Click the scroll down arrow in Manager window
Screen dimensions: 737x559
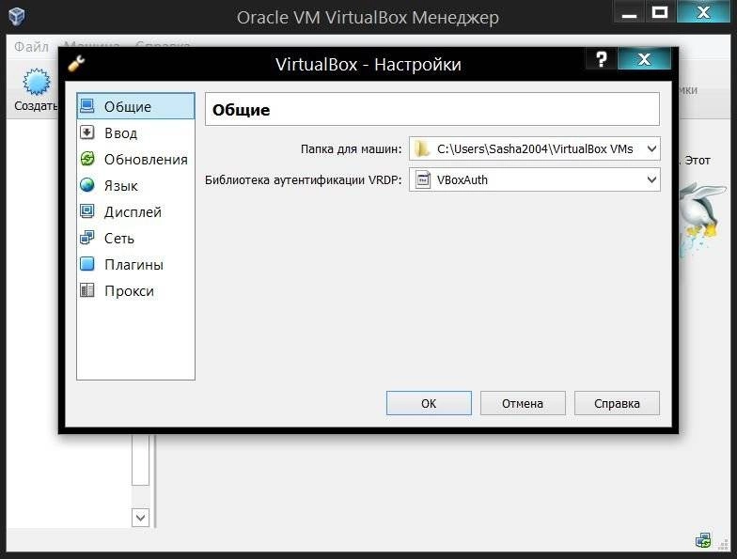141,518
